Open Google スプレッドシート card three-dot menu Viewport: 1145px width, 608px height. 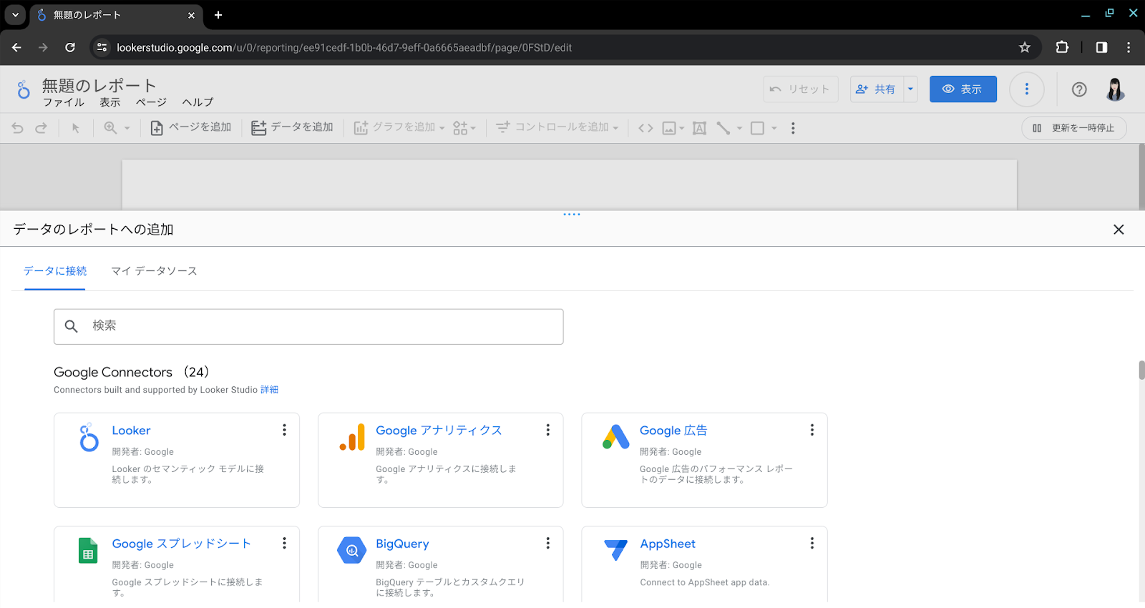click(x=284, y=543)
